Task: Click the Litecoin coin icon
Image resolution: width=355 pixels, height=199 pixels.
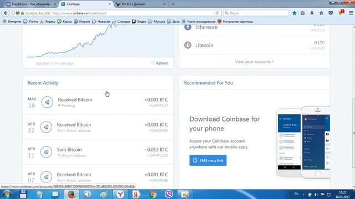Action: (187, 45)
